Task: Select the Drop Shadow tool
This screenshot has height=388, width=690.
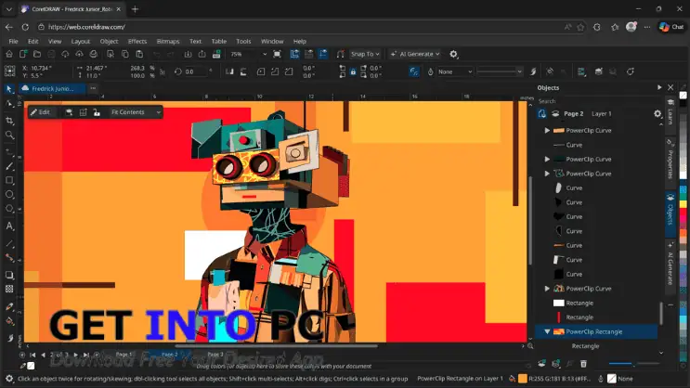Action: pos(9,275)
